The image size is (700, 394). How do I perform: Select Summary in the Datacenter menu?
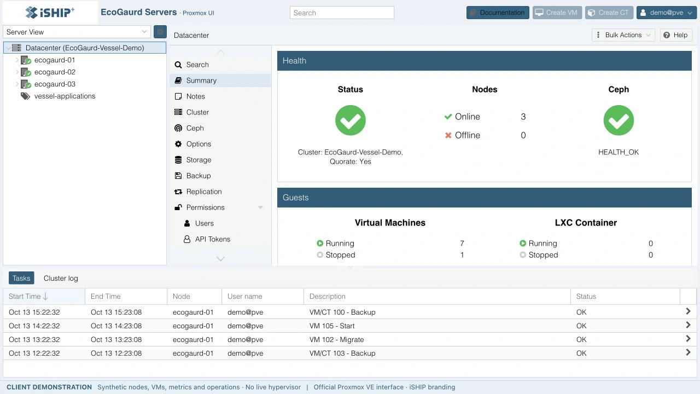click(220, 80)
